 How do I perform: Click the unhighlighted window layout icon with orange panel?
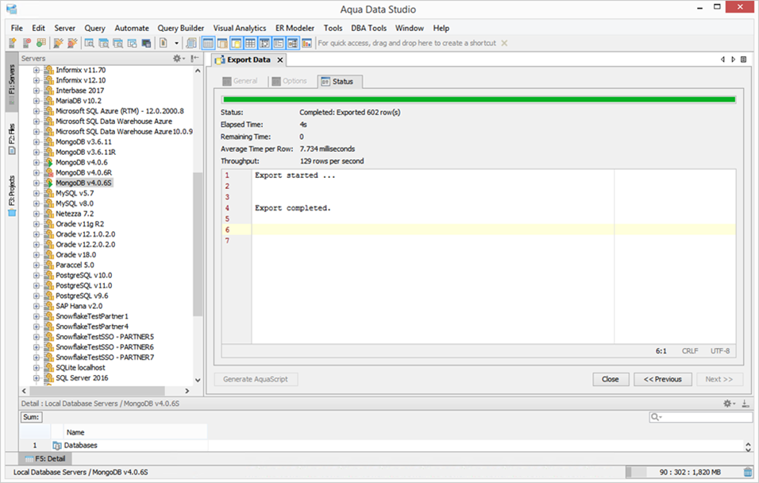point(222,43)
